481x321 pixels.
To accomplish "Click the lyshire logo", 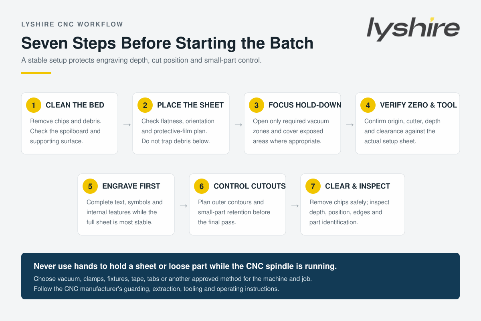I will [413, 28].
